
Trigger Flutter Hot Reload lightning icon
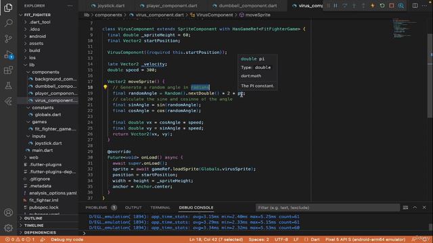(x=373, y=5)
